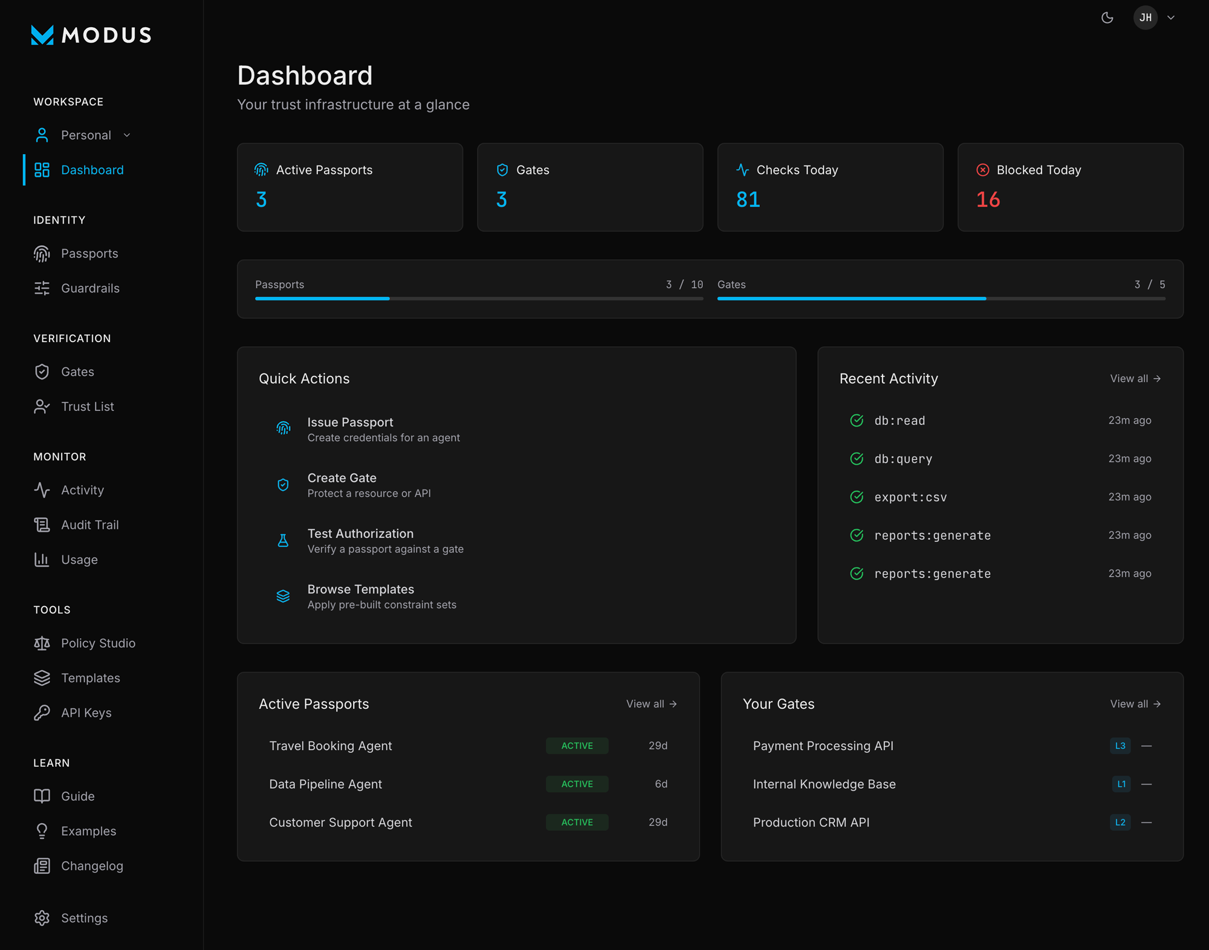The width and height of the screenshot is (1209, 950).
Task: Open the Changelog page
Action: pyautogui.click(x=92, y=865)
